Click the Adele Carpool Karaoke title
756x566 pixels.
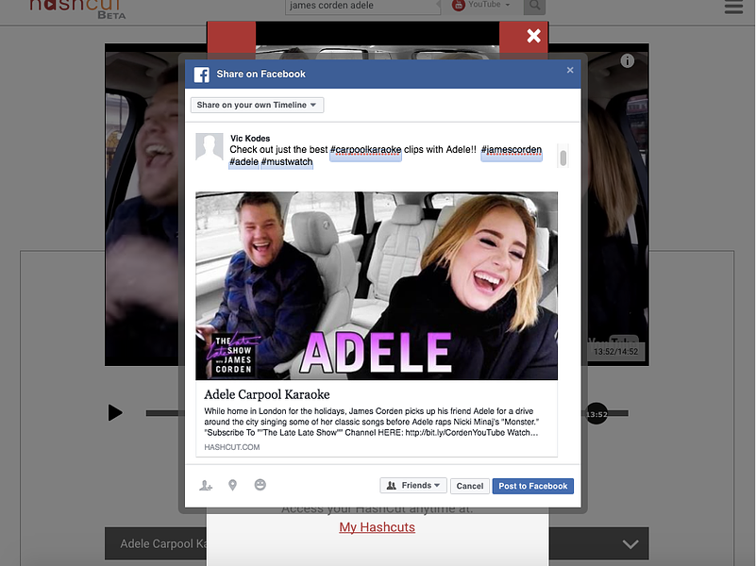[266, 394]
